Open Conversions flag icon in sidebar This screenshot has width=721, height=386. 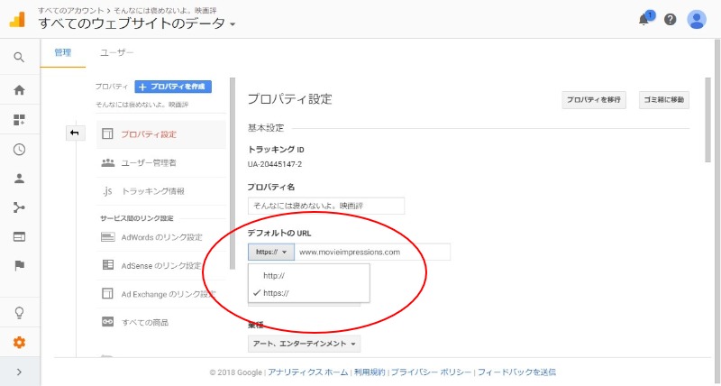(x=19, y=265)
